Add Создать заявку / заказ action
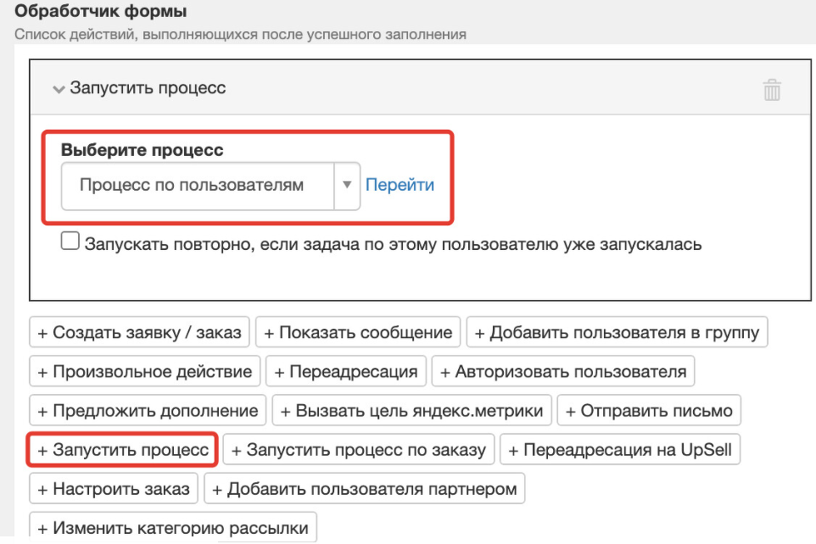Image resolution: width=816 pixels, height=544 pixels. point(139,332)
